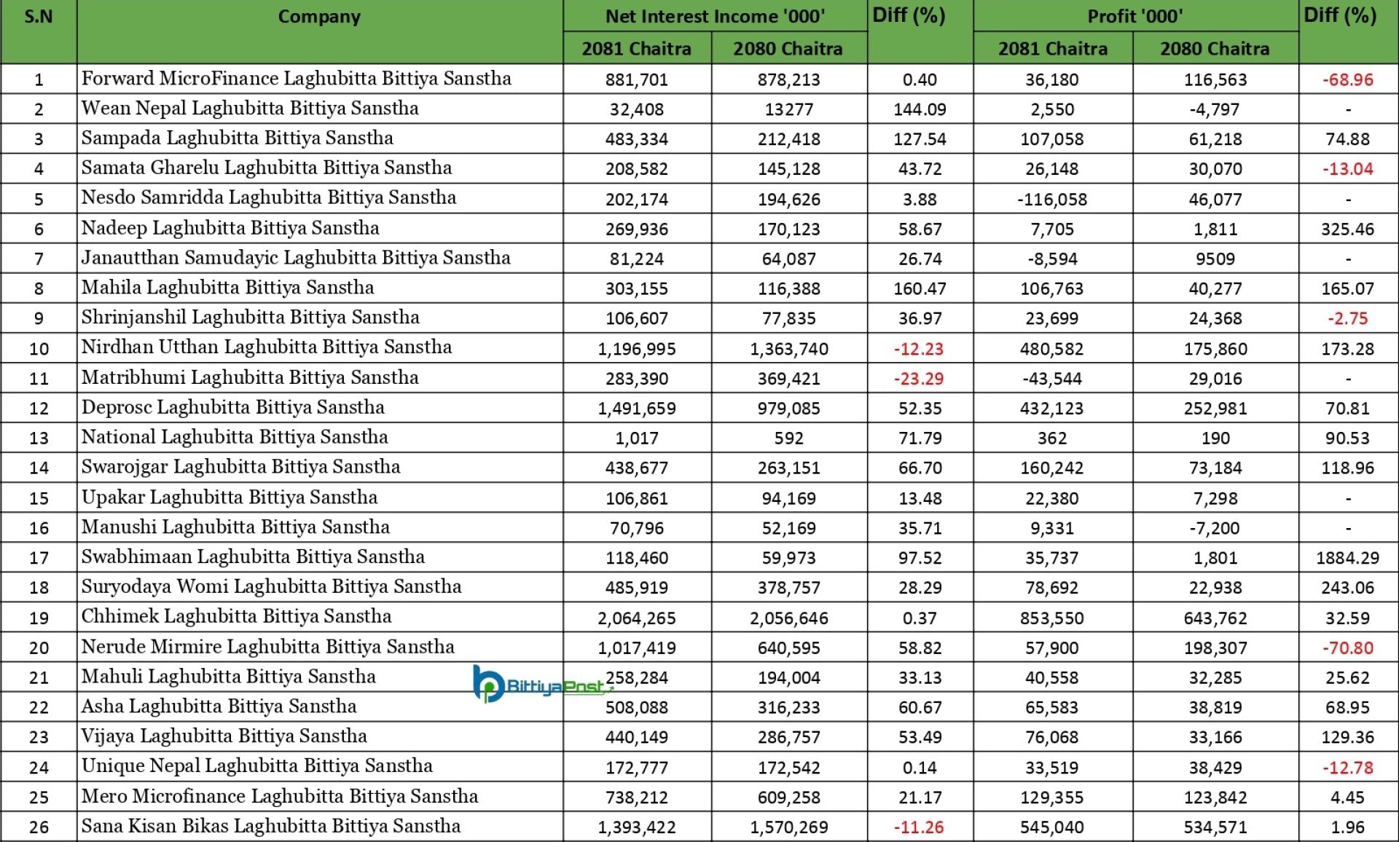Click 2080 Chaitra subheader under Profit
Screen dimensions: 1399x842
[x=1214, y=49]
